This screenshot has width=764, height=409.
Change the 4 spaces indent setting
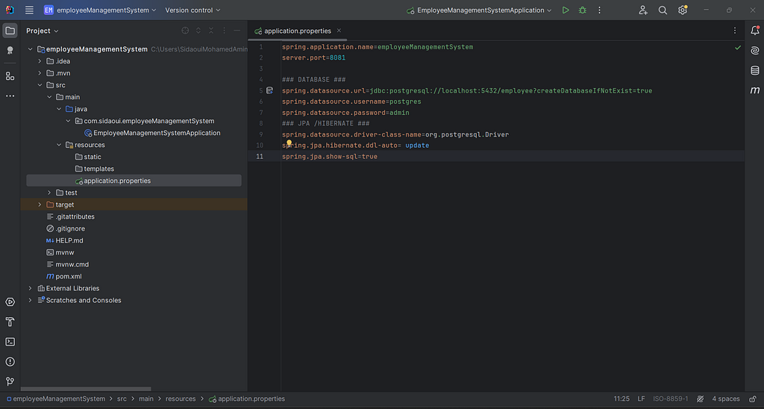(725, 399)
